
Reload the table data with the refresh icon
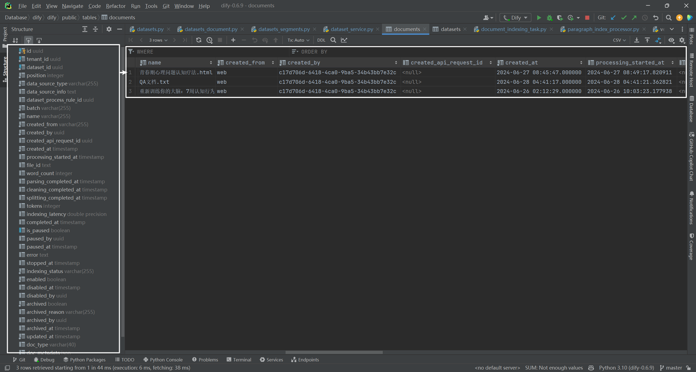click(198, 40)
